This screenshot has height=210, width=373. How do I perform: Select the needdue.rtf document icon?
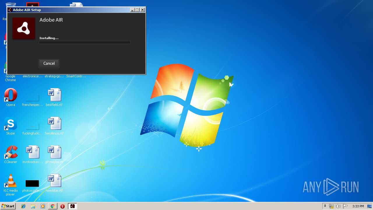coord(54,183)
